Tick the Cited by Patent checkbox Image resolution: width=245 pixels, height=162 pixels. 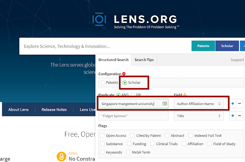pos(132,136)
